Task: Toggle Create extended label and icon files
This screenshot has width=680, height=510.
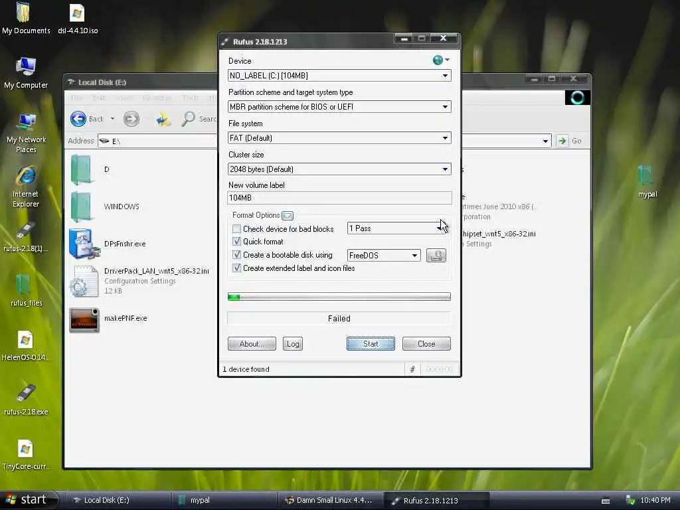Action: (x=236, y=268)
